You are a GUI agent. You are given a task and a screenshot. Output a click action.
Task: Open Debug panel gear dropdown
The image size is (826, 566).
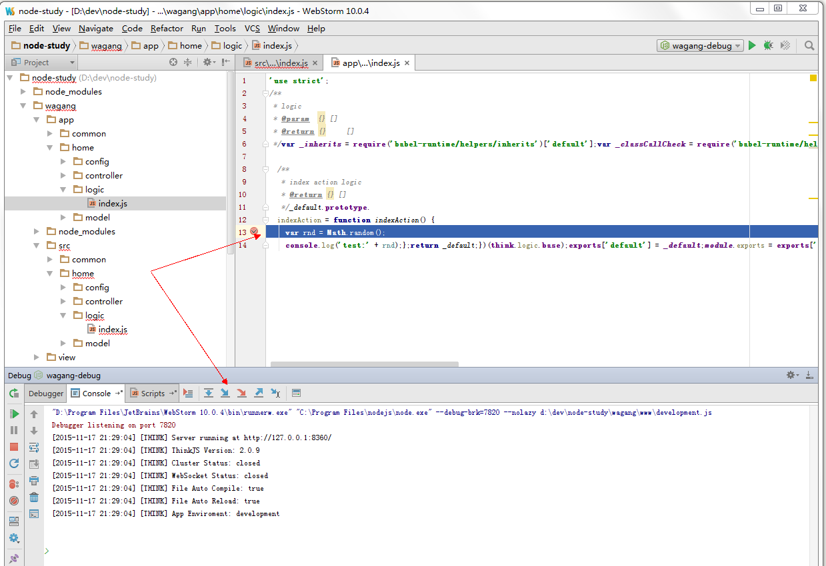[793, 375]
